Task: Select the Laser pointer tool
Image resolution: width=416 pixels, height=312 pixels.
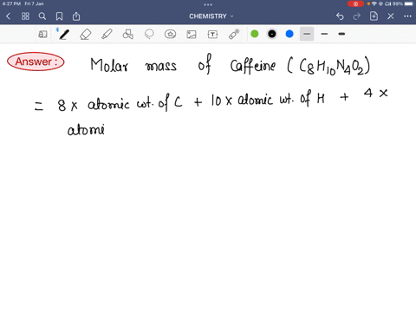Action: (234, 35)
